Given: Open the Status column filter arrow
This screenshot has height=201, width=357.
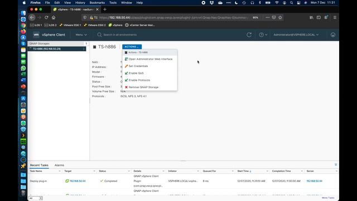Looking at the screenshot, I should pos(129,171).
